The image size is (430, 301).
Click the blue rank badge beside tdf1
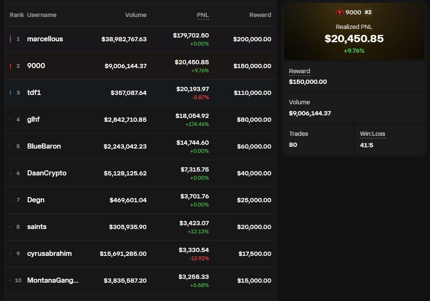tap(10, 93)
